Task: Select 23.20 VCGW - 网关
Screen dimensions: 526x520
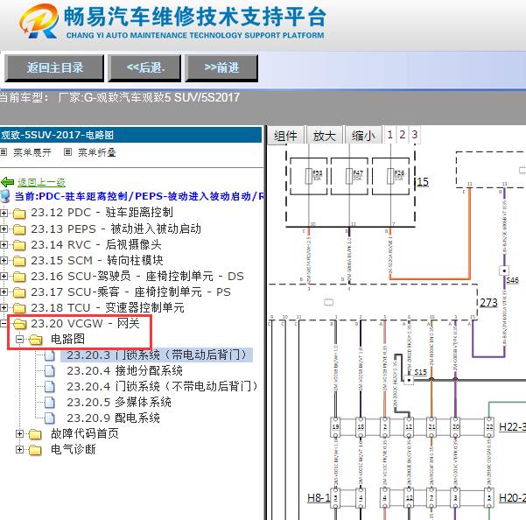Action: [x=85, y=323]
